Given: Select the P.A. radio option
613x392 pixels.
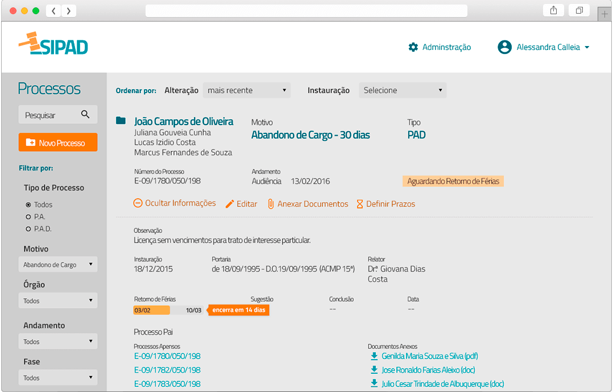Looking at the screenshot, I should [x=28, y=216].
